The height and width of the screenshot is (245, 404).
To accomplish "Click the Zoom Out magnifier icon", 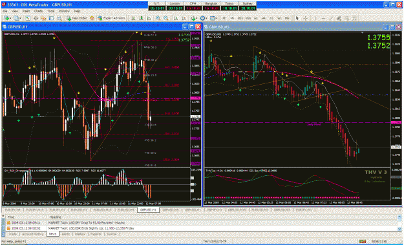I will 166,18.
